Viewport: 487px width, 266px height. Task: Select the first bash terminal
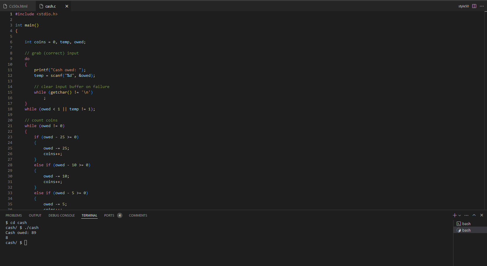(x=470, y=224)
